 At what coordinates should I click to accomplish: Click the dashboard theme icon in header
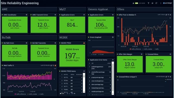(152, 3)
